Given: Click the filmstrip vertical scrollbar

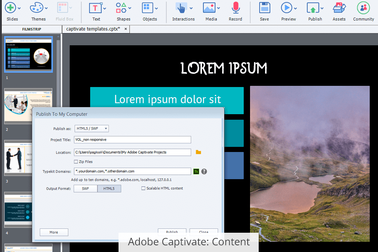Looking at the screenshot, I should point(58,72).
